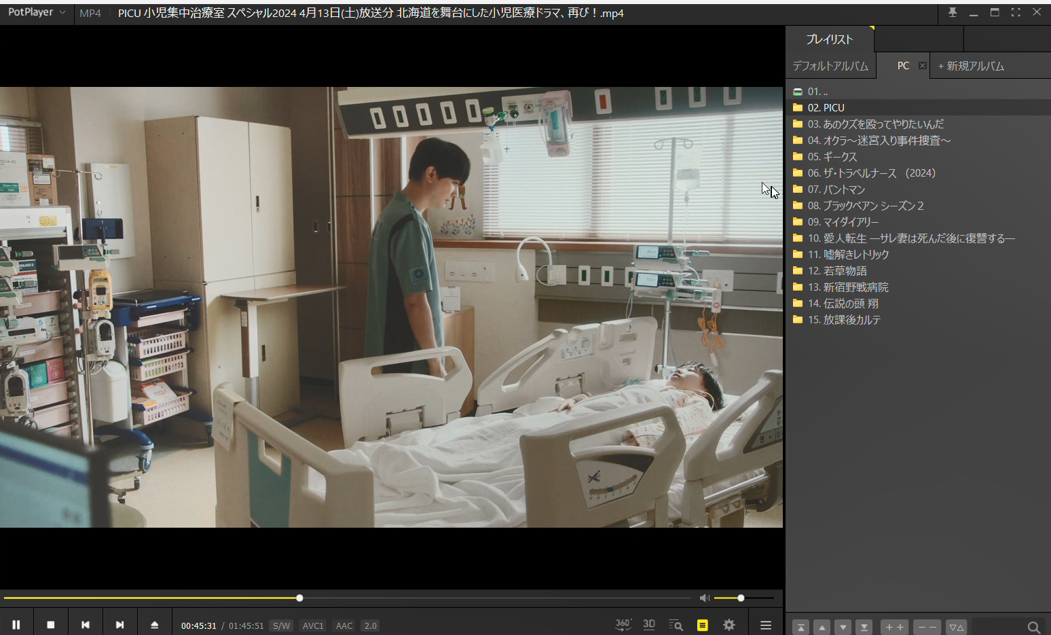Viewport: 1051px width, 635px height.
Task: Click the playlist add (++) button
Action: point(894,627)
